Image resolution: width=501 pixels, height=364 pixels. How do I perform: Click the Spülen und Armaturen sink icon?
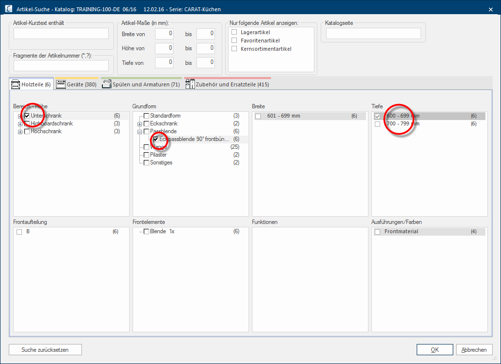click(106, 84)
